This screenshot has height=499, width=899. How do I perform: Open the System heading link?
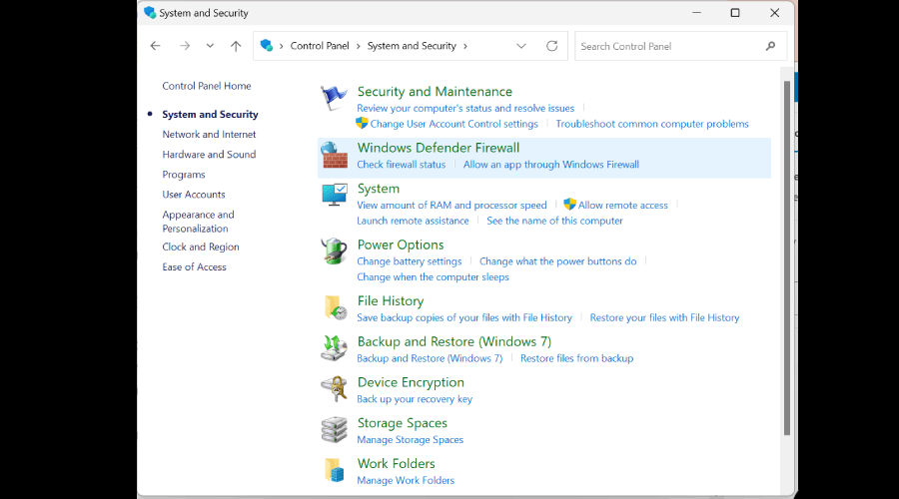click(379, 189)
